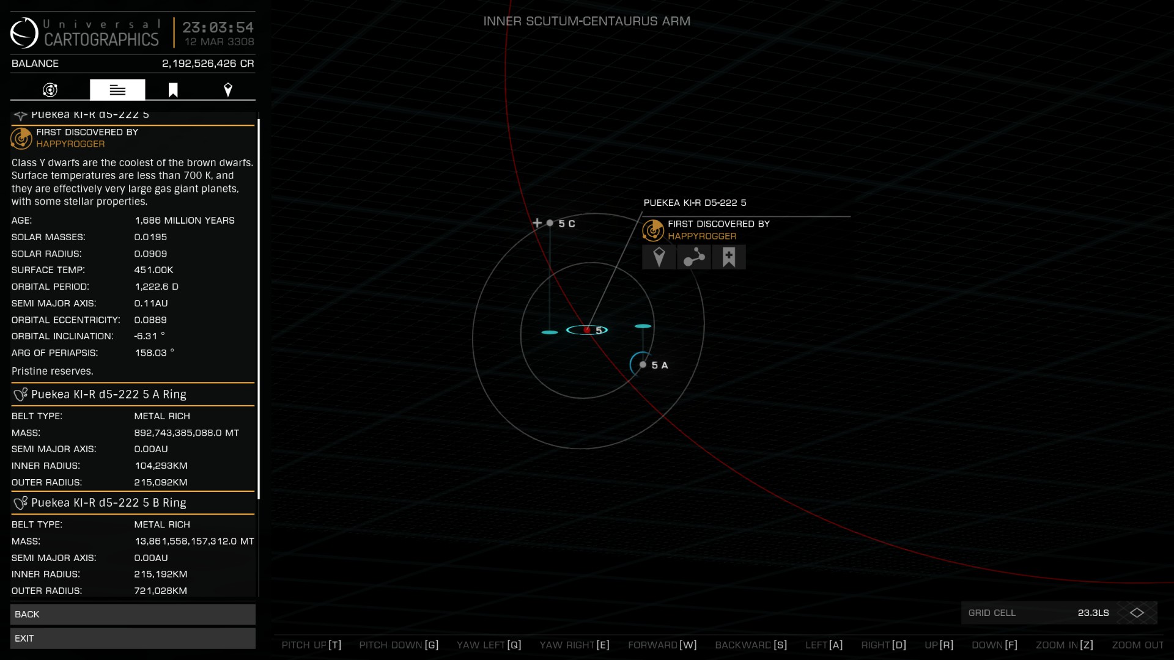Screen dimensions: 1174x660
Task: Click the grid cell value 23.3LS
Action: (1093, 613)
